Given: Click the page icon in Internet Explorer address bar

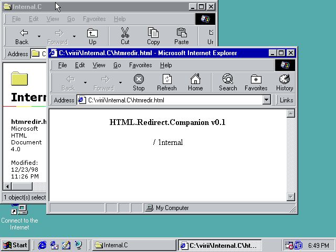Looking at the screenshot, I should pos(81,100).
